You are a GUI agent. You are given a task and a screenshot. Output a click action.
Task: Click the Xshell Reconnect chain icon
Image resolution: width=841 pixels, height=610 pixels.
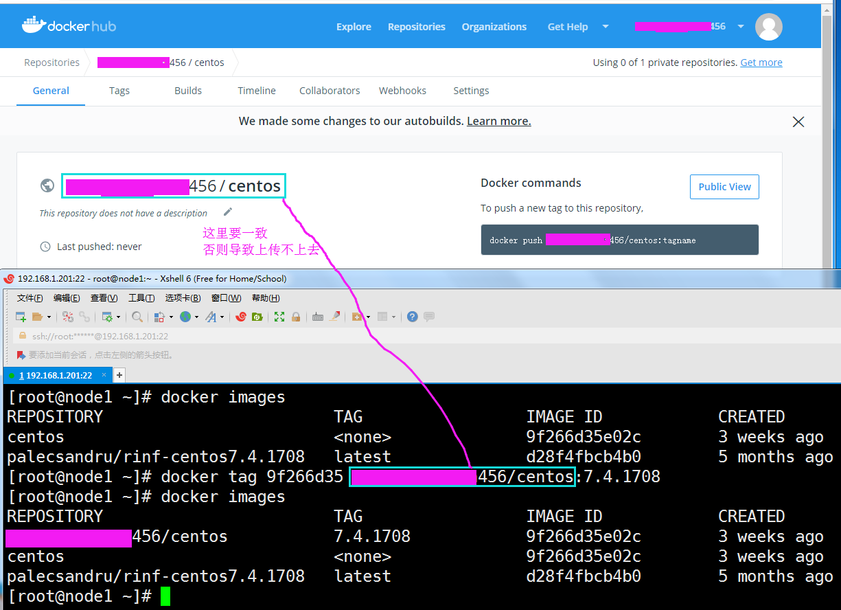pyautogui.click(x=84, y=317)
